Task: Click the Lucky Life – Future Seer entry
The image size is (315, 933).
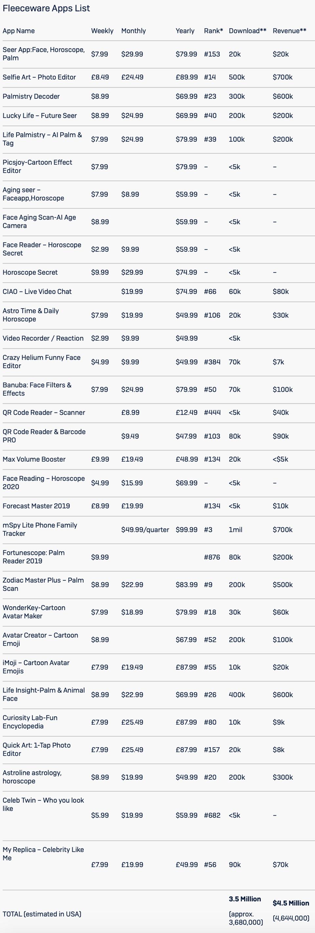Action: (39, 116)
